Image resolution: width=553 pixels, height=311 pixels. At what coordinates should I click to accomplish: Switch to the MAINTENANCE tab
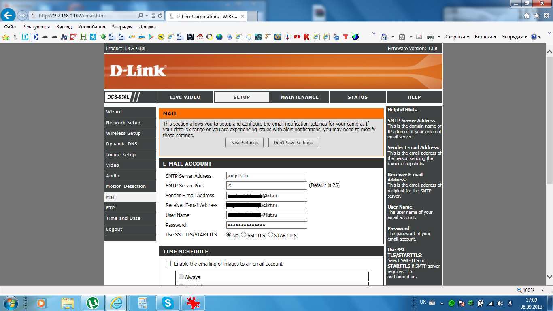coord(300,97)
